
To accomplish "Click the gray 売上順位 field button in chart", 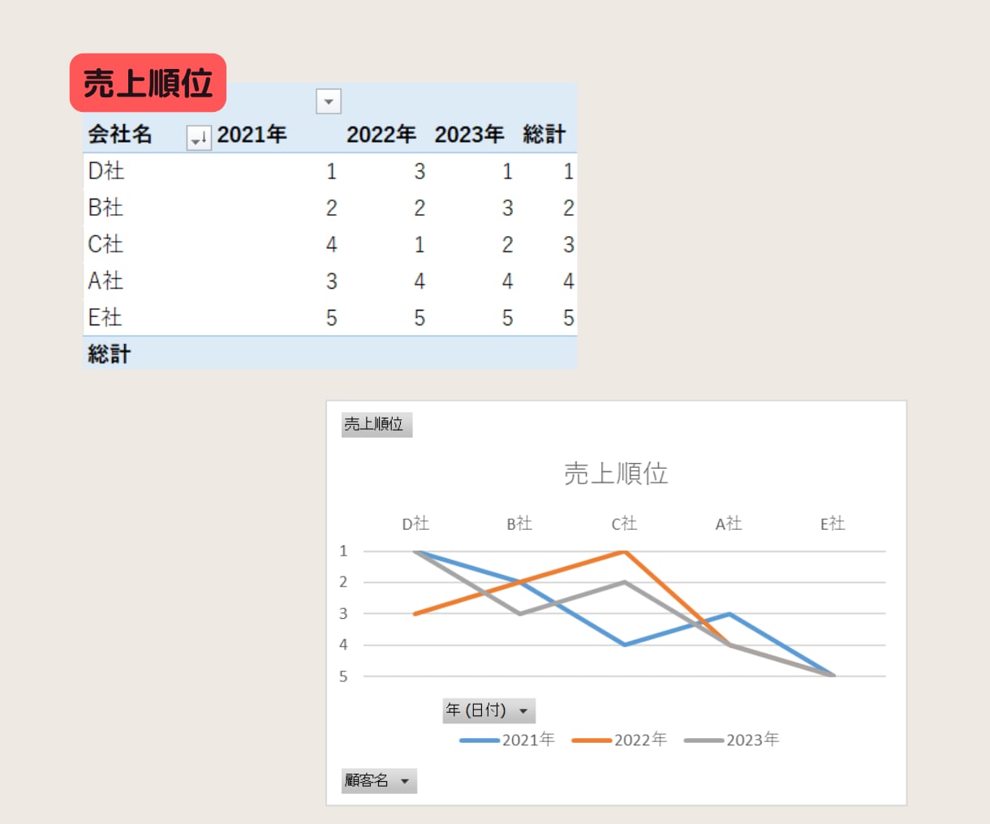I will tap(377, 424).
